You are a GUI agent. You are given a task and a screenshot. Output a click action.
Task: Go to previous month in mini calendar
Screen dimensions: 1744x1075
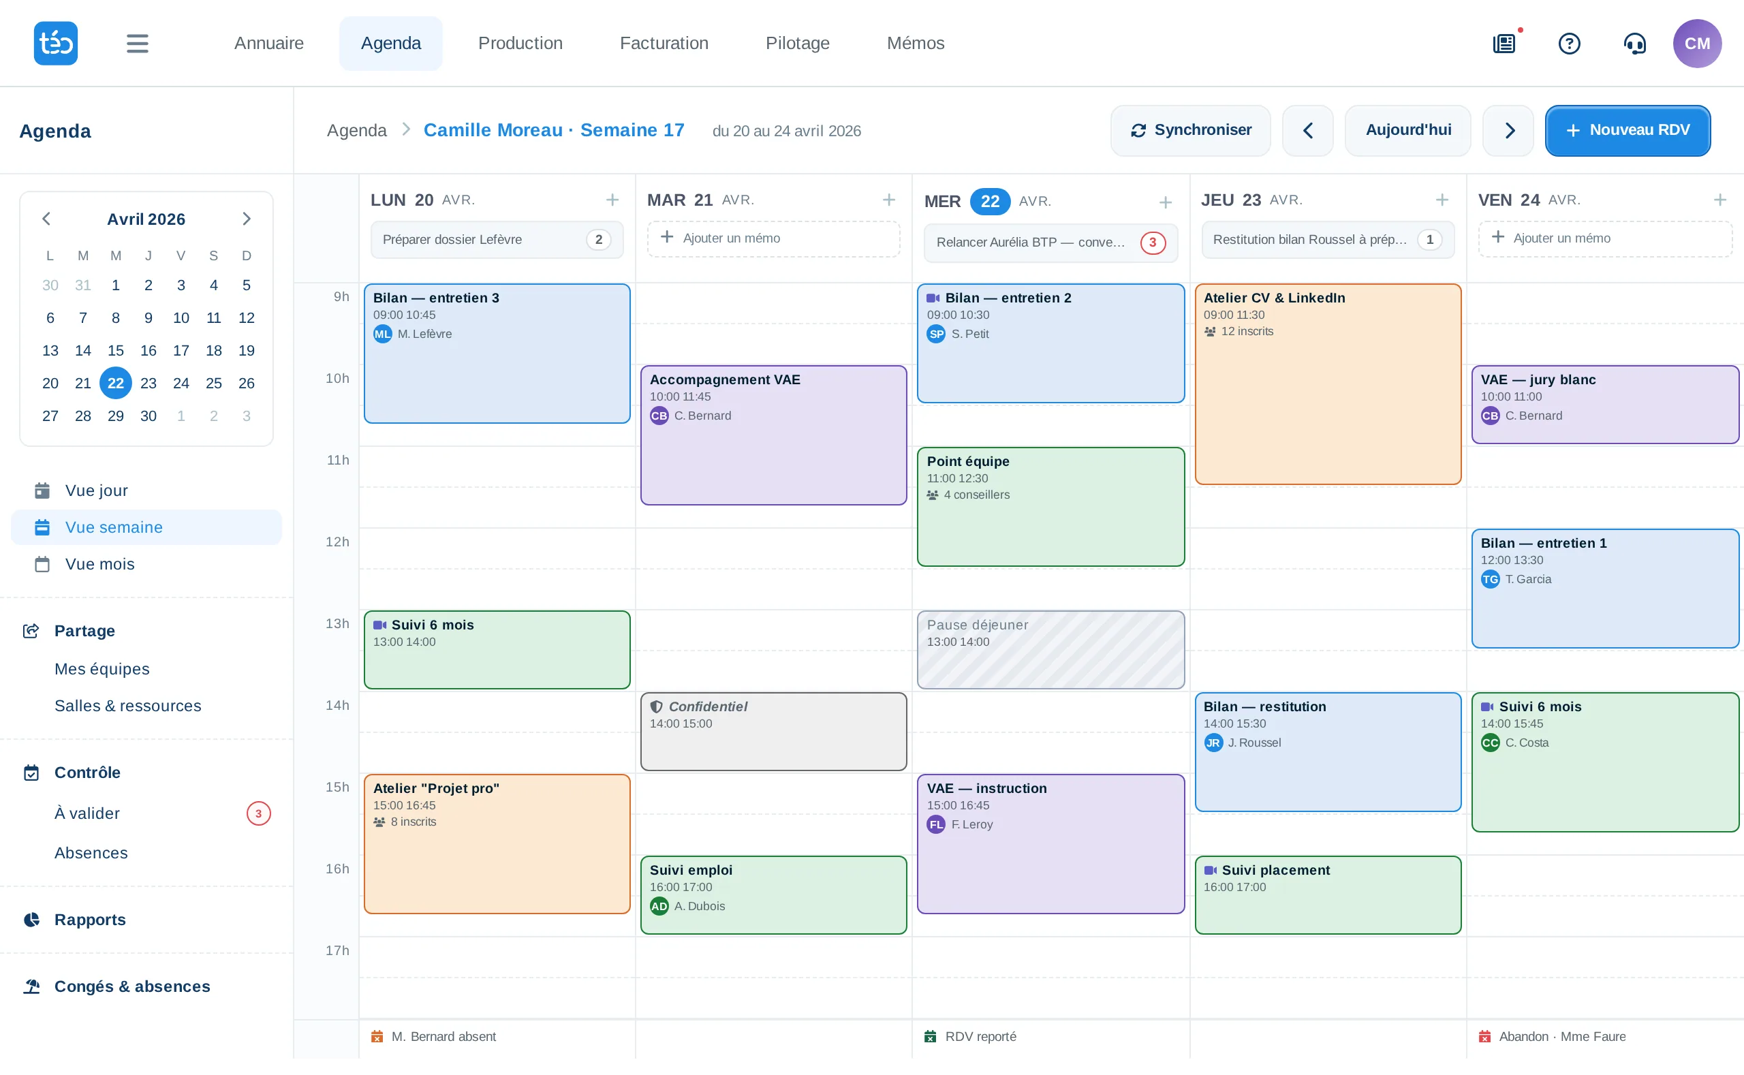click(46, 219)
